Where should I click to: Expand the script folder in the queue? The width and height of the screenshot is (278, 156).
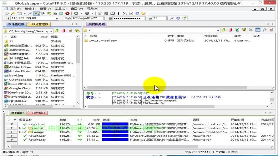(21, 128)
